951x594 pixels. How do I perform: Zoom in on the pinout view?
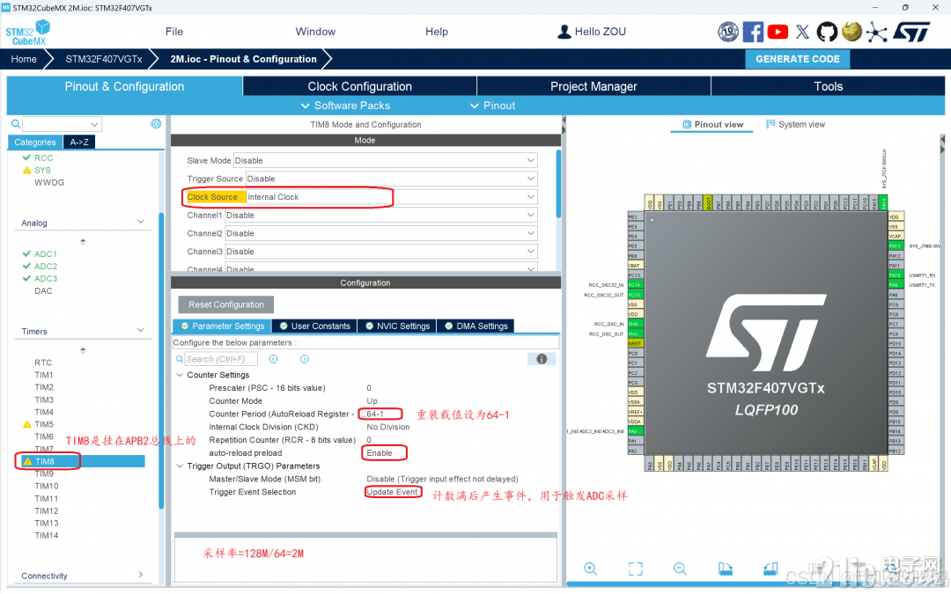(x=590, y=568)
